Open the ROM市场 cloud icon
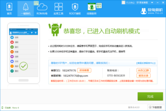The height and width of the screenshot is (111, 166). (42, 7)
